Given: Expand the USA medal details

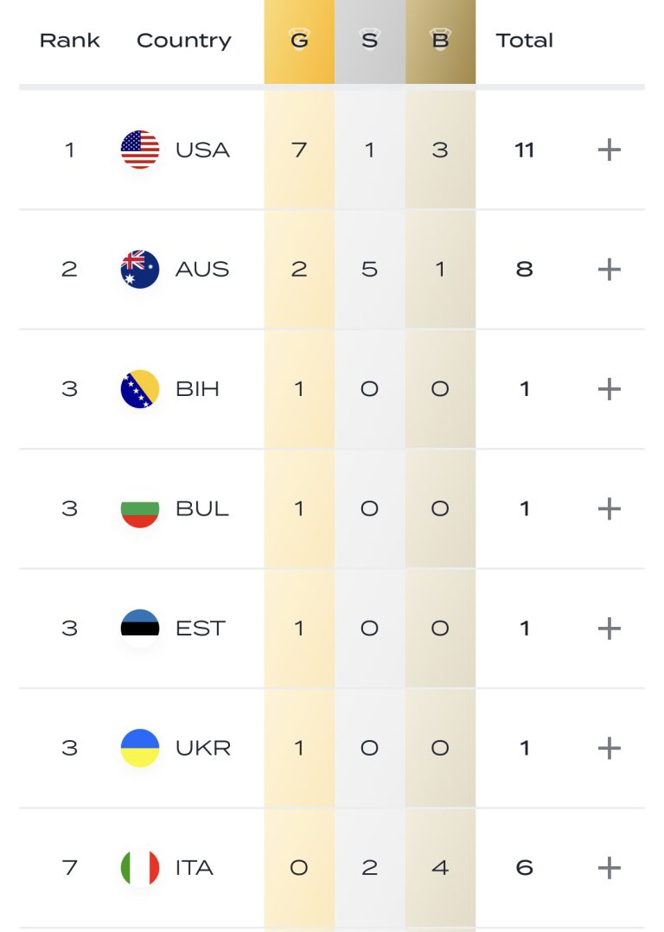Looking at the screenshot, I should [x=610, y=150].
